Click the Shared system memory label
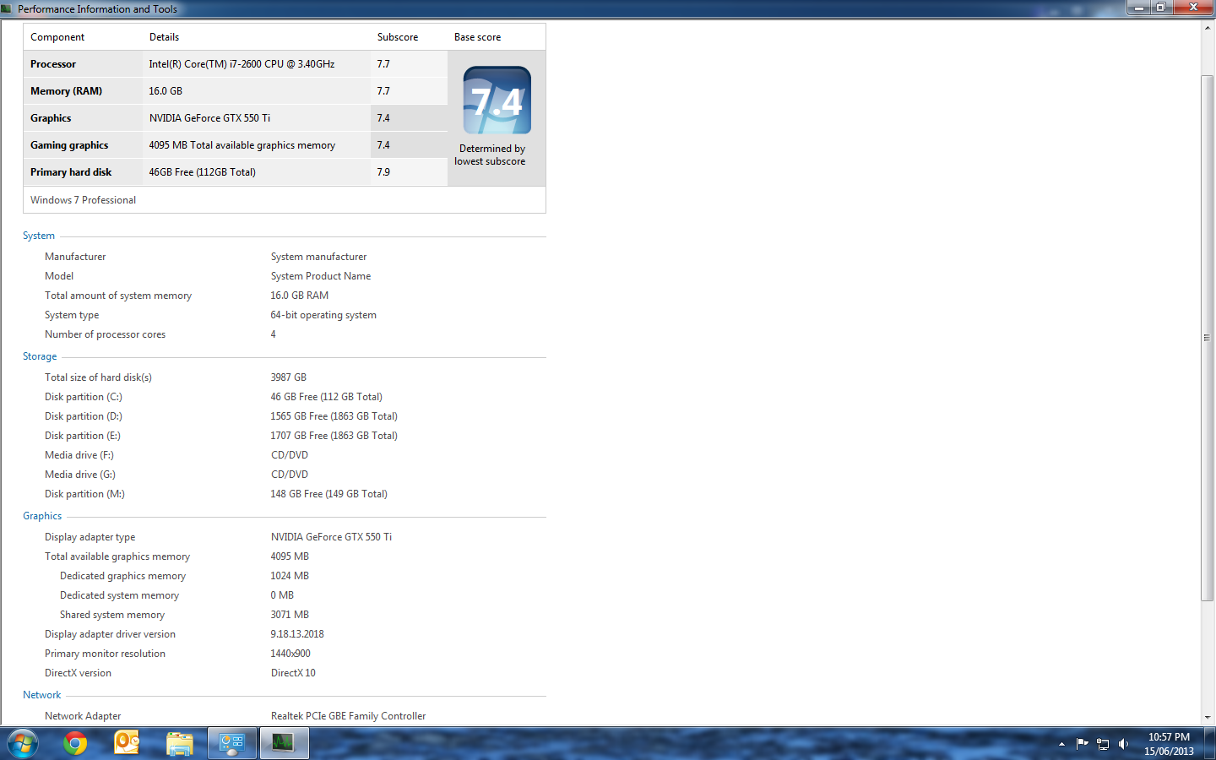Screen dimensions: 1216x760 point(112,615)
